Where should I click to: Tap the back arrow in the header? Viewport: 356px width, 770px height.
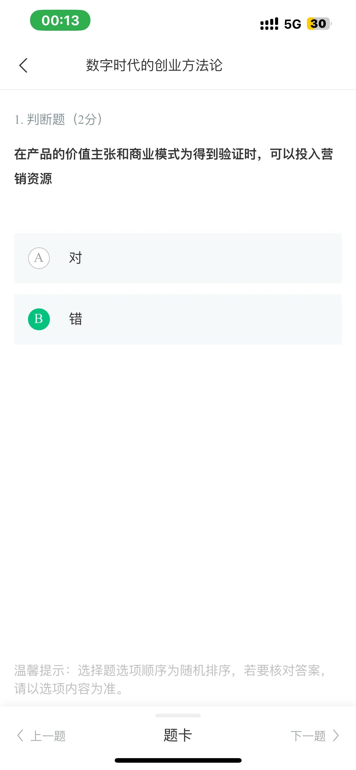coord(23,65)
